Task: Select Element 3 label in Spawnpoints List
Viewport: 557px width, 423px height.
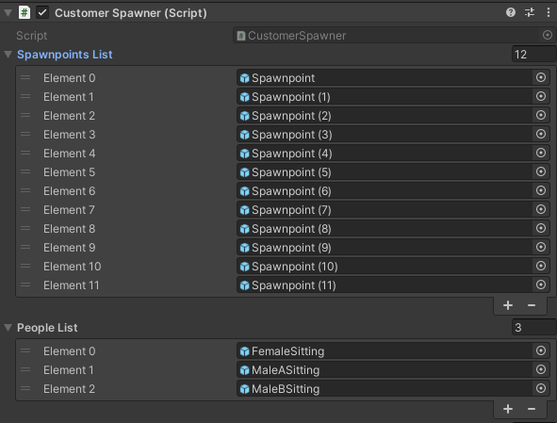Action: tap(69, 135)
